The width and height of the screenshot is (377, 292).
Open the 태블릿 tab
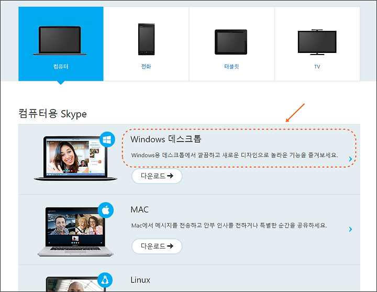point(232,44)
